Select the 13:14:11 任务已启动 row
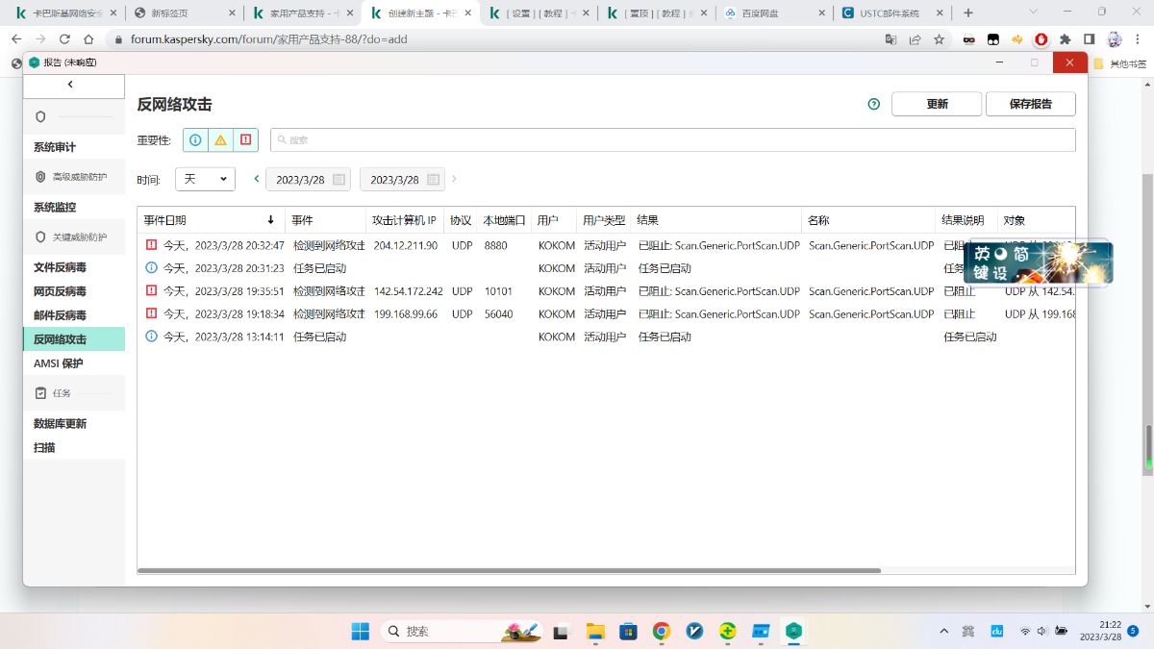1154x649 pixels. click(606, 337)
